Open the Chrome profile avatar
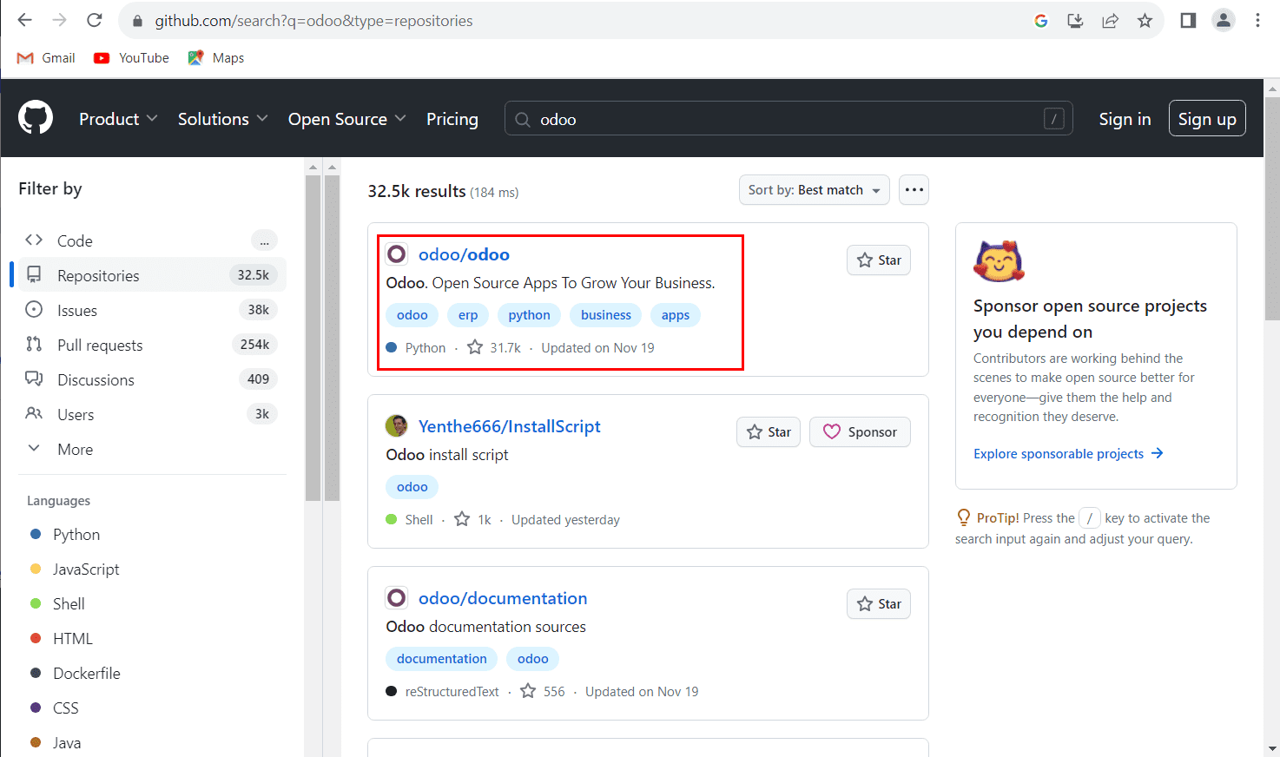Image resolution: width=1280 pixels, height=757 pixels. pos(1224,21)
